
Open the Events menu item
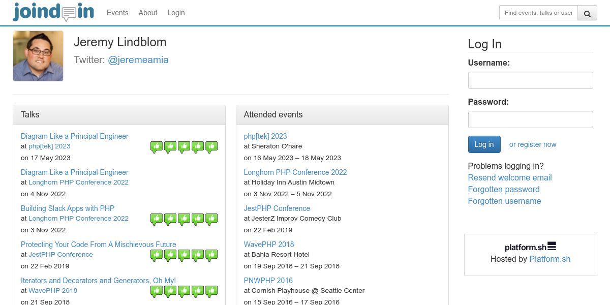(x=117, y=13)
